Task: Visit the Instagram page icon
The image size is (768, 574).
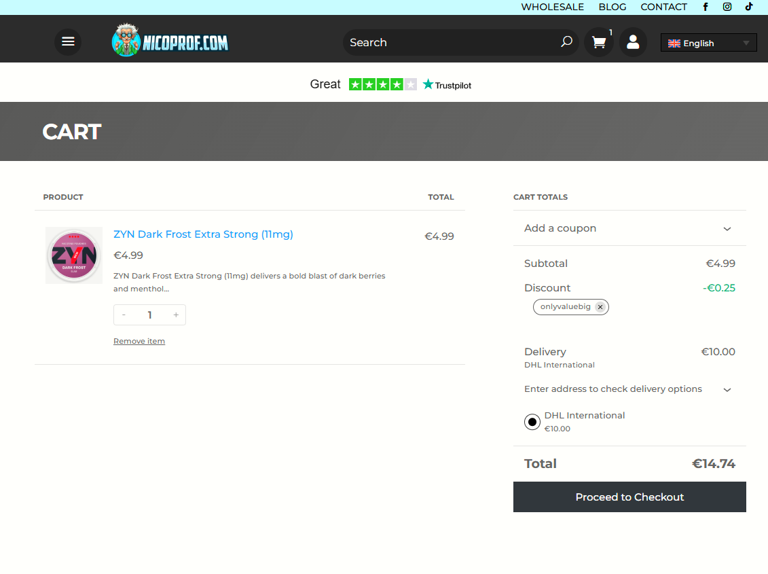Action: click(727, 7)
